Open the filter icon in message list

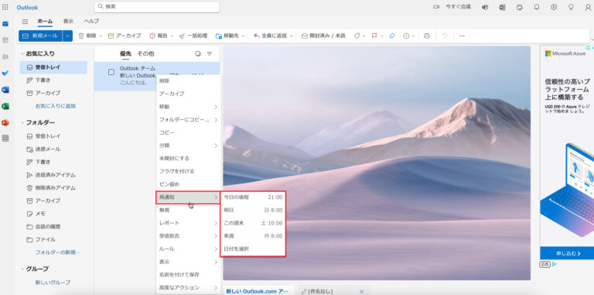[210, 54]
